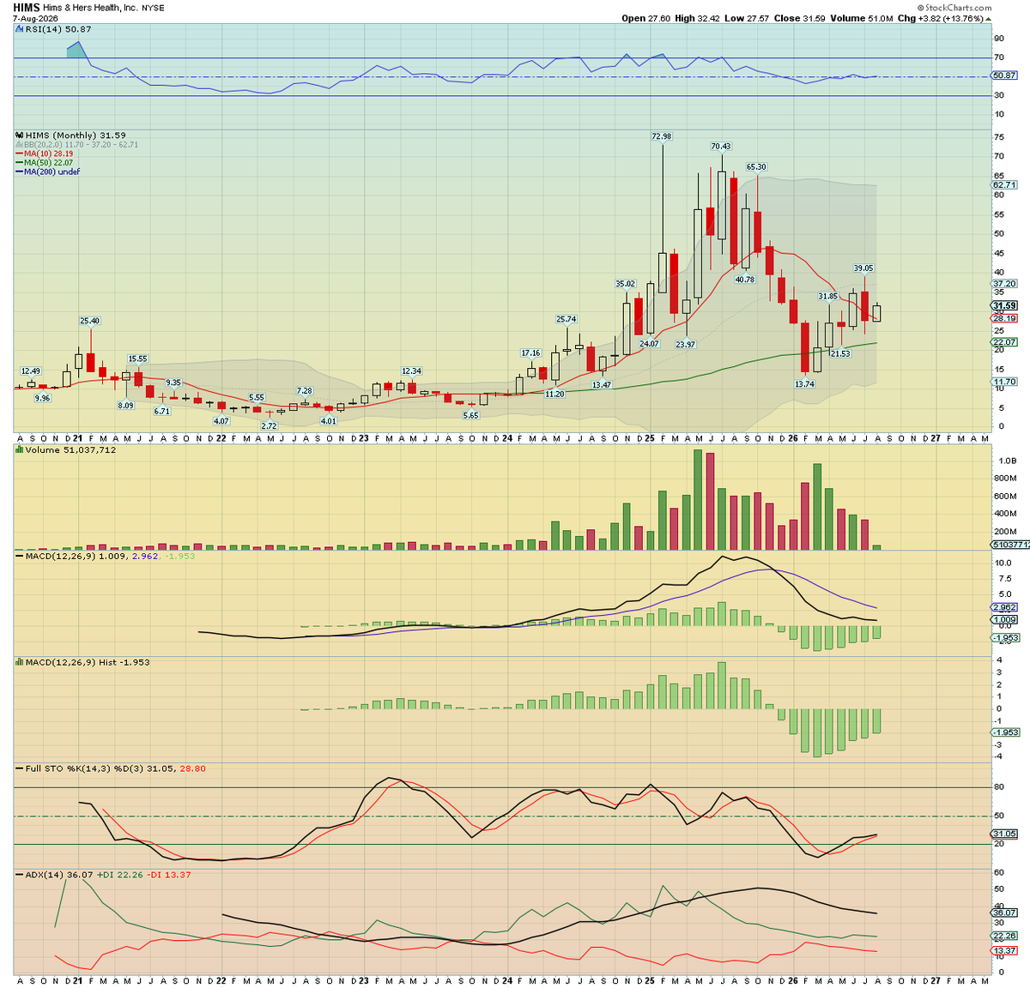Click the 11.70 lower band axis tag

click(1004, 382)
